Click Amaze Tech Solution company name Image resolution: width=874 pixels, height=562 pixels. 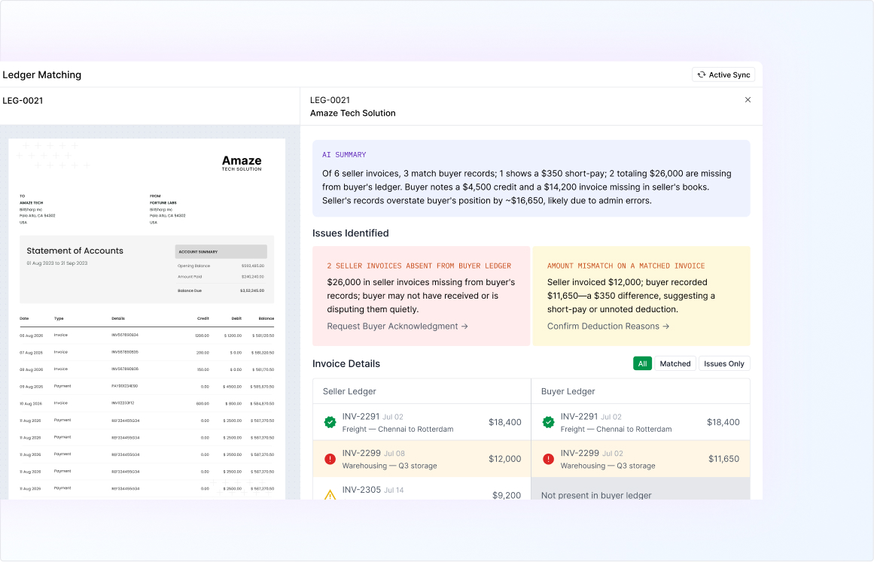point(353,113)
